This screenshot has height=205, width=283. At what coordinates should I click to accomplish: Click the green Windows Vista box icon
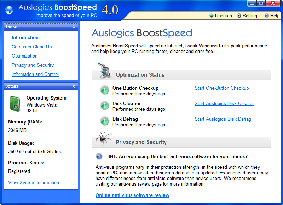point(15,104)
